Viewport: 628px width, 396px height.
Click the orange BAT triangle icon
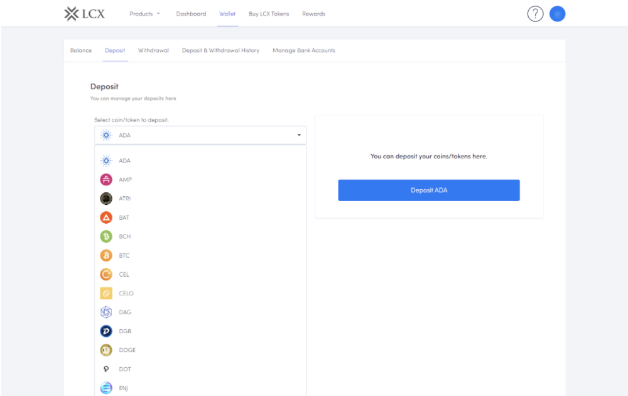click(106, 217)
